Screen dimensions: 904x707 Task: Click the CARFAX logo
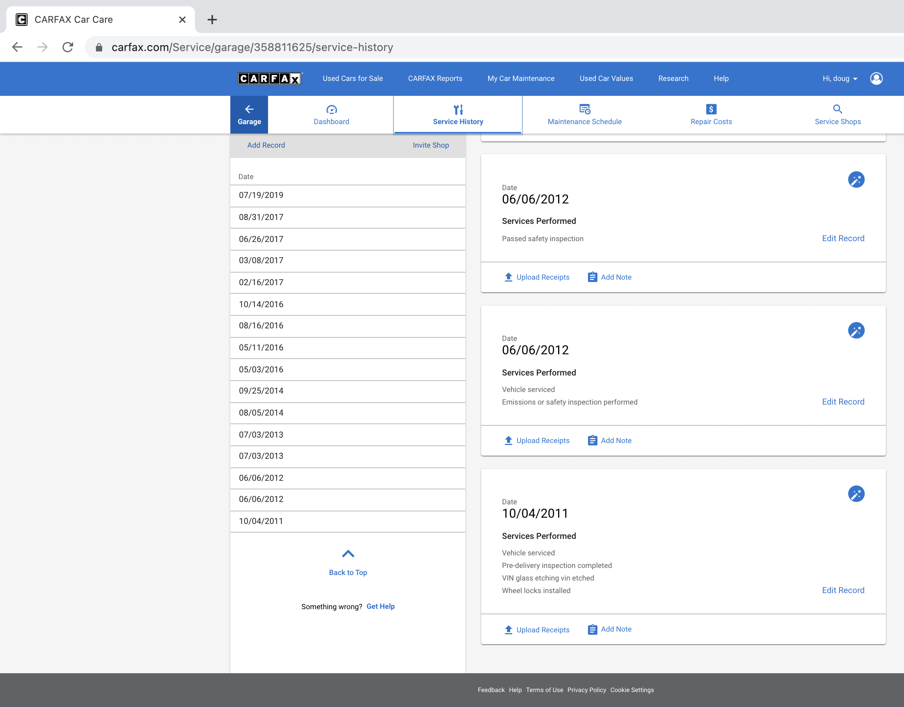pyautogui.click(x=270, y=78)
